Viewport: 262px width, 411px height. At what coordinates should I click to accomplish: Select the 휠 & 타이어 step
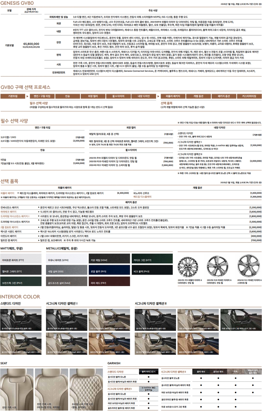(x=118, y=96)
